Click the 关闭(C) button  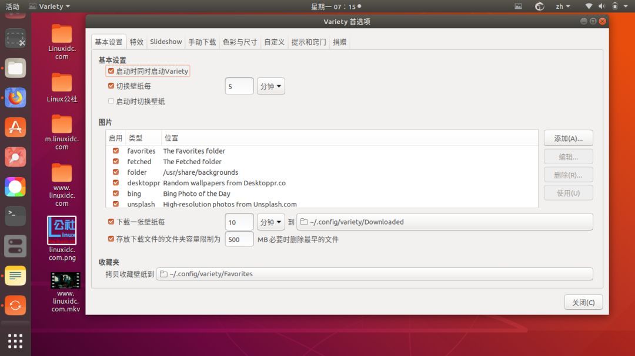click(583, 302)
